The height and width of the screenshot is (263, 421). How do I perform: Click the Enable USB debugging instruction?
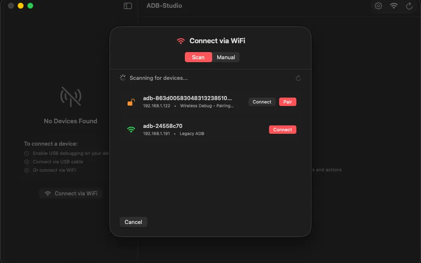(x=71, y=153)
